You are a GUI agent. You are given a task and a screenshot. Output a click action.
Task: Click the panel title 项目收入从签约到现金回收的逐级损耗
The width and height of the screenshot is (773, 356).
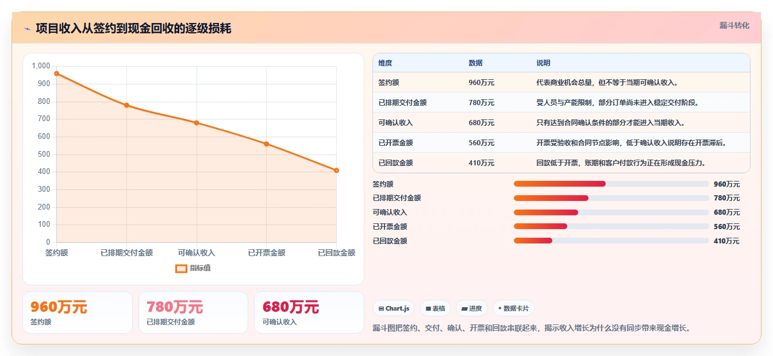tap(133, 29)
